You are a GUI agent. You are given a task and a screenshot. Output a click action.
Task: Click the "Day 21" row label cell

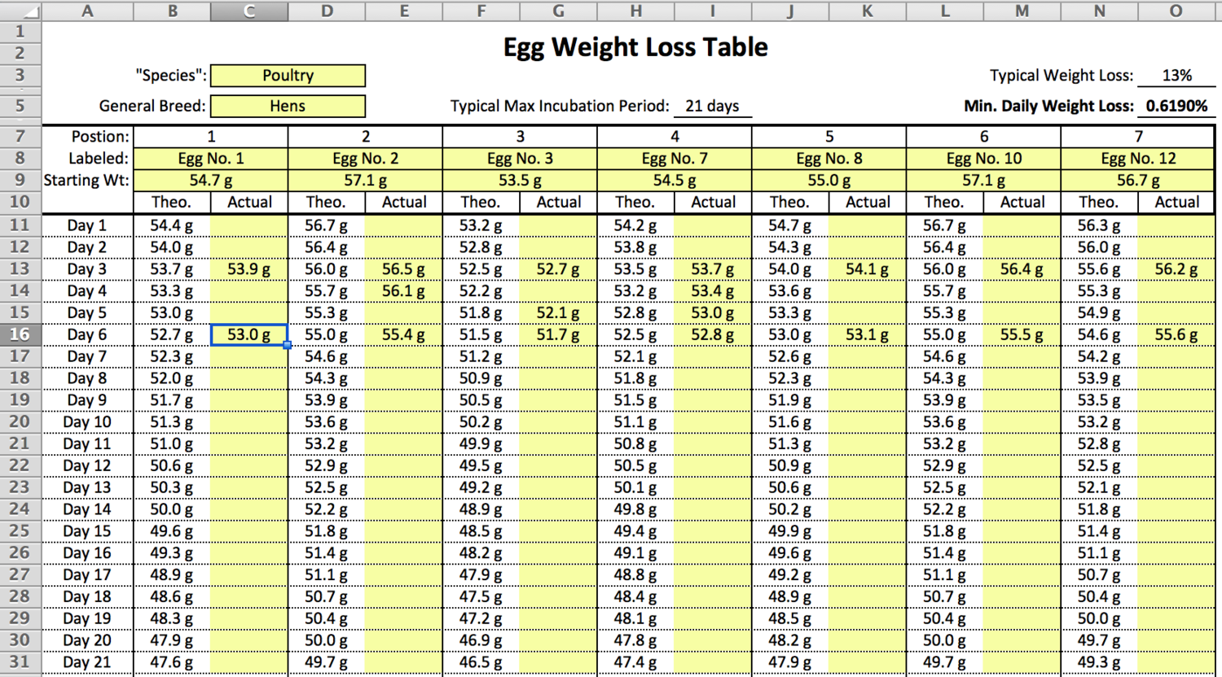coord(87,662)
